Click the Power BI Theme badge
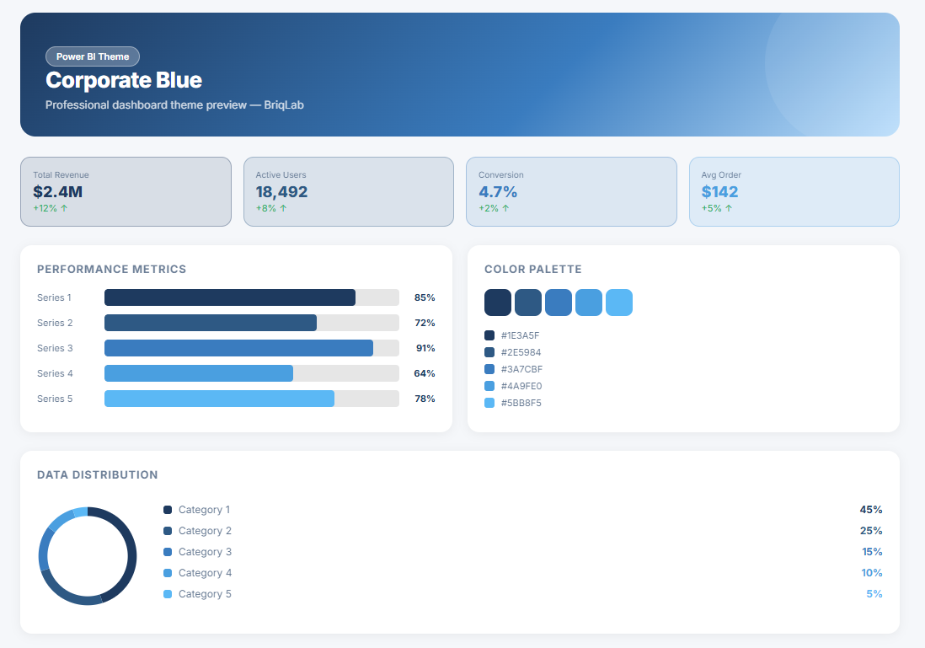 click(93, 56)
